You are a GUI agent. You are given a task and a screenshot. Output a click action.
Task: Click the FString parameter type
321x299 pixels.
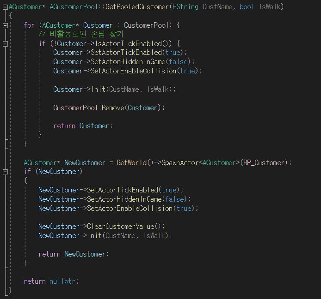pos(185,7)
